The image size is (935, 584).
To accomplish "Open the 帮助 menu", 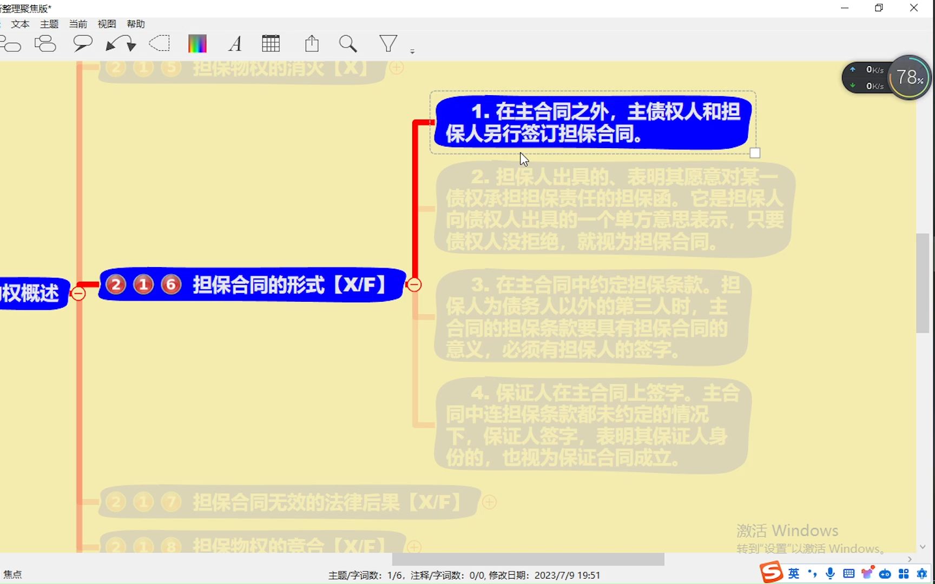I will tap(136, 24).
